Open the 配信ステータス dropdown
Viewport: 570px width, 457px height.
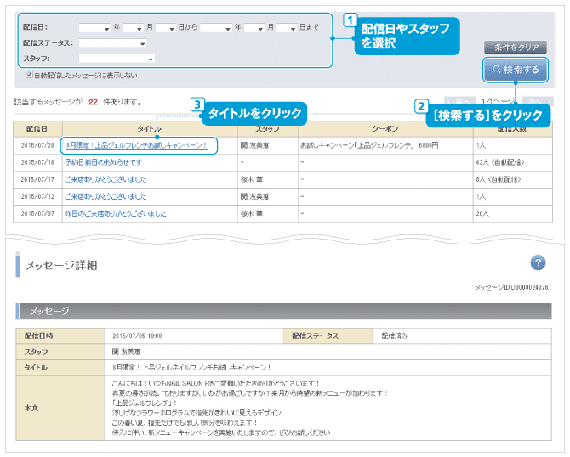(112, 42)
